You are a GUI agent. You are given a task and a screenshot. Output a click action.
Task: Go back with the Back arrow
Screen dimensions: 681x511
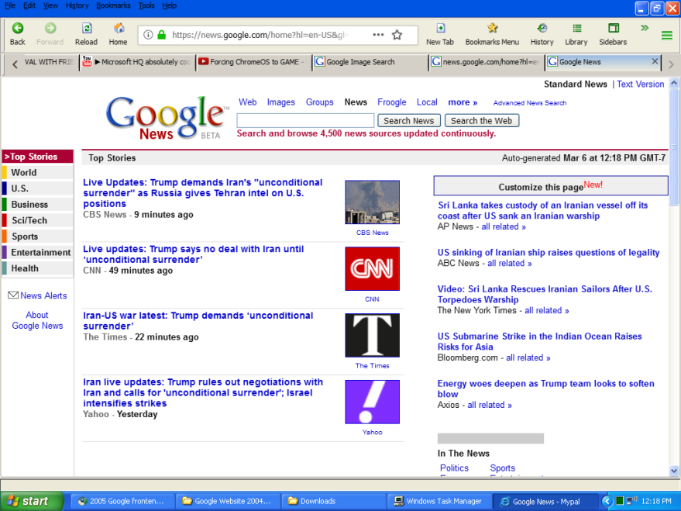tap(17, 29)
